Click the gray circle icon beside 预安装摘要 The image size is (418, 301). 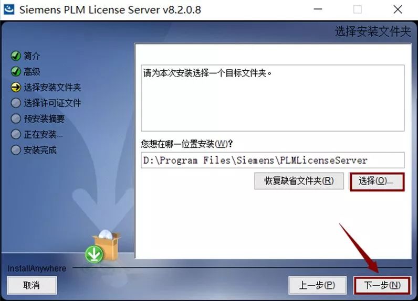point(16,119)
